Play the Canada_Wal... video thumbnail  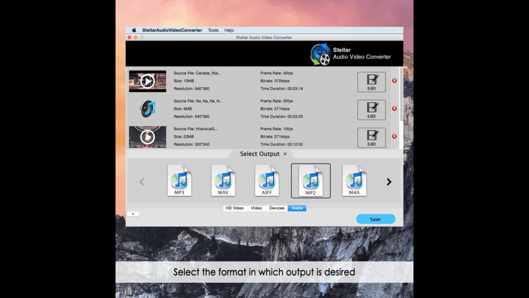147,81
